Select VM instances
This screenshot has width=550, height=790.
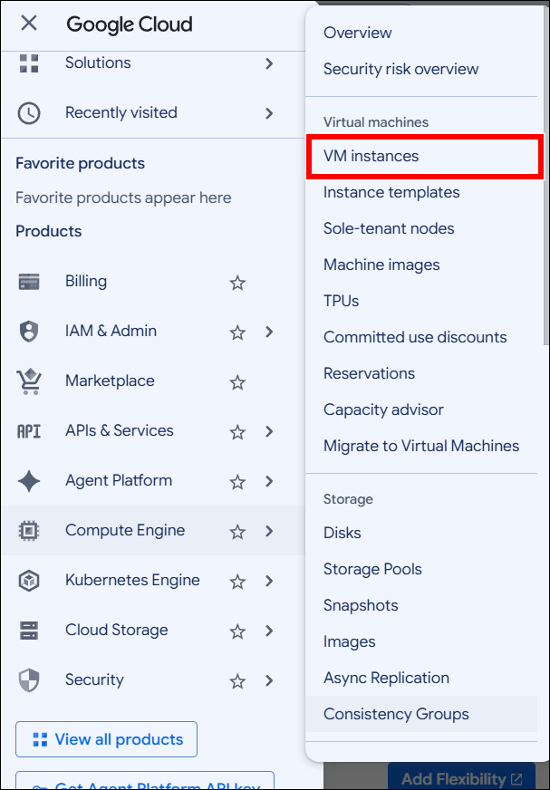pos(371,156)
